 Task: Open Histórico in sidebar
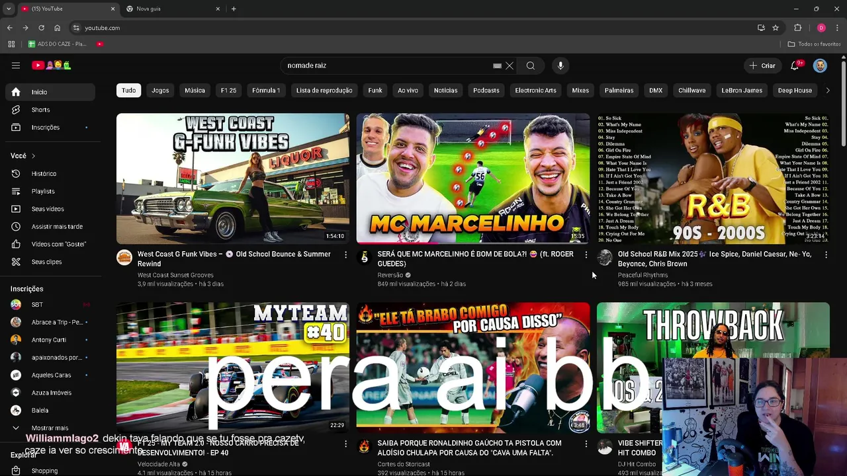pyautogui.click(x=50, y=174)
